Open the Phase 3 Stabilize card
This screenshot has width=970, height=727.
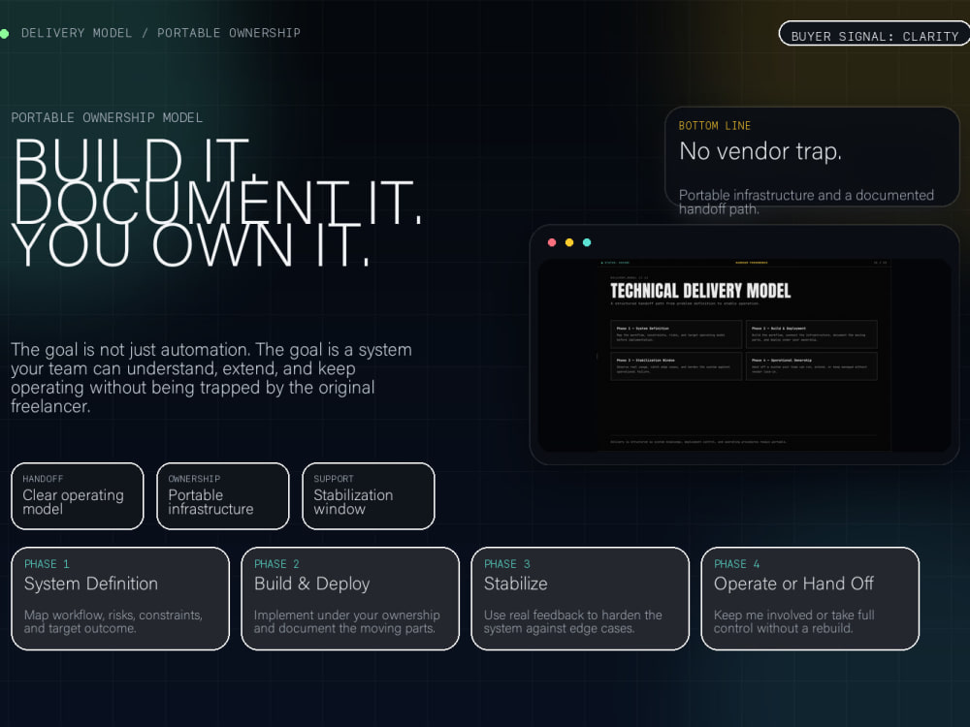[x=580, y=598]
